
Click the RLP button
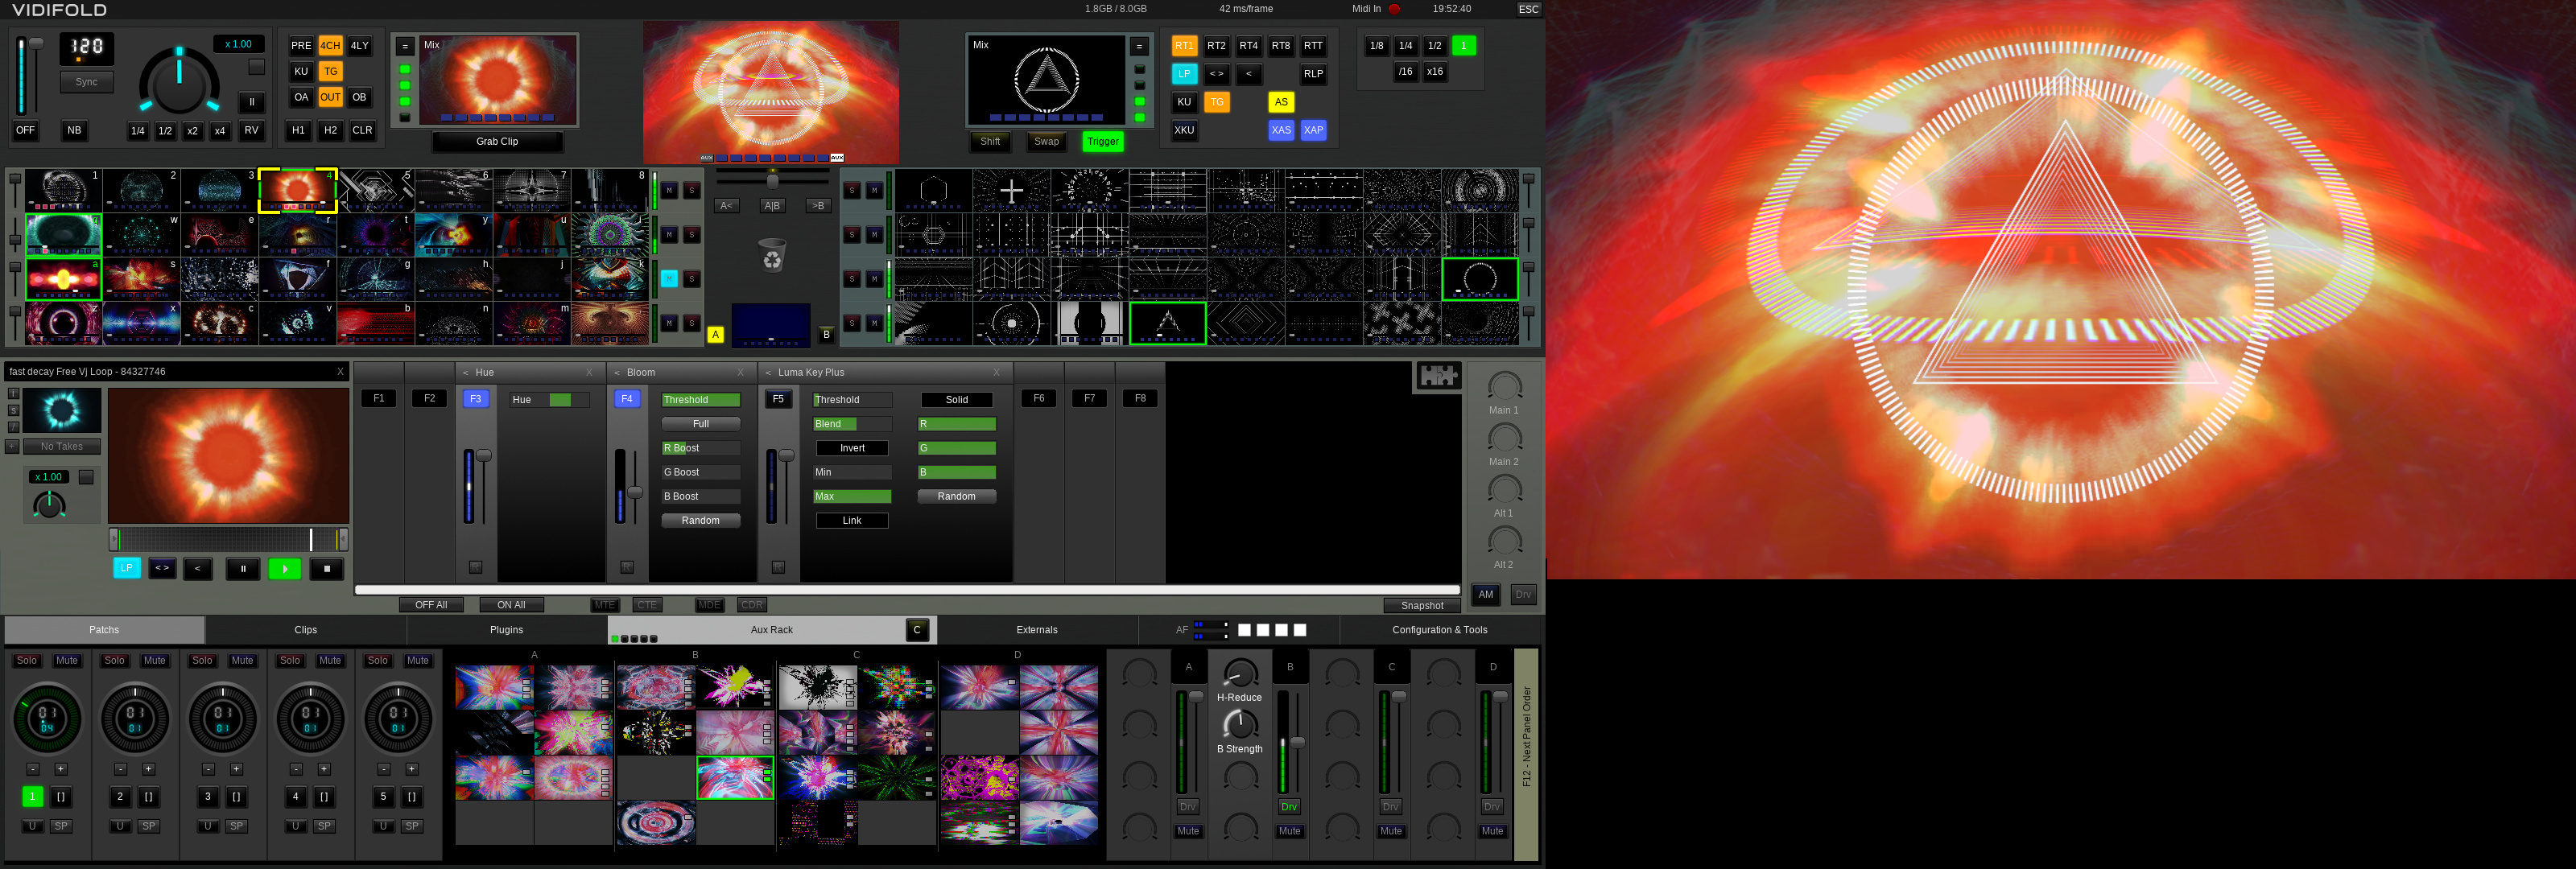[1313, 74]
